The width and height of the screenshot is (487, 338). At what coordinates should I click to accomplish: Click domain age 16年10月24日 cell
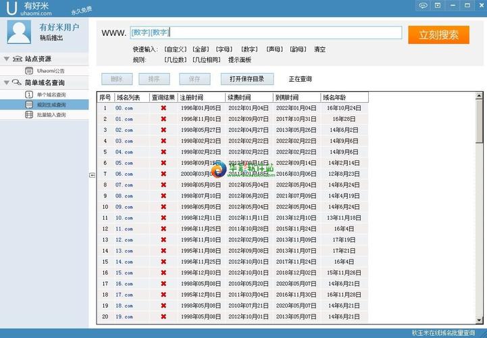click(344, 108)
